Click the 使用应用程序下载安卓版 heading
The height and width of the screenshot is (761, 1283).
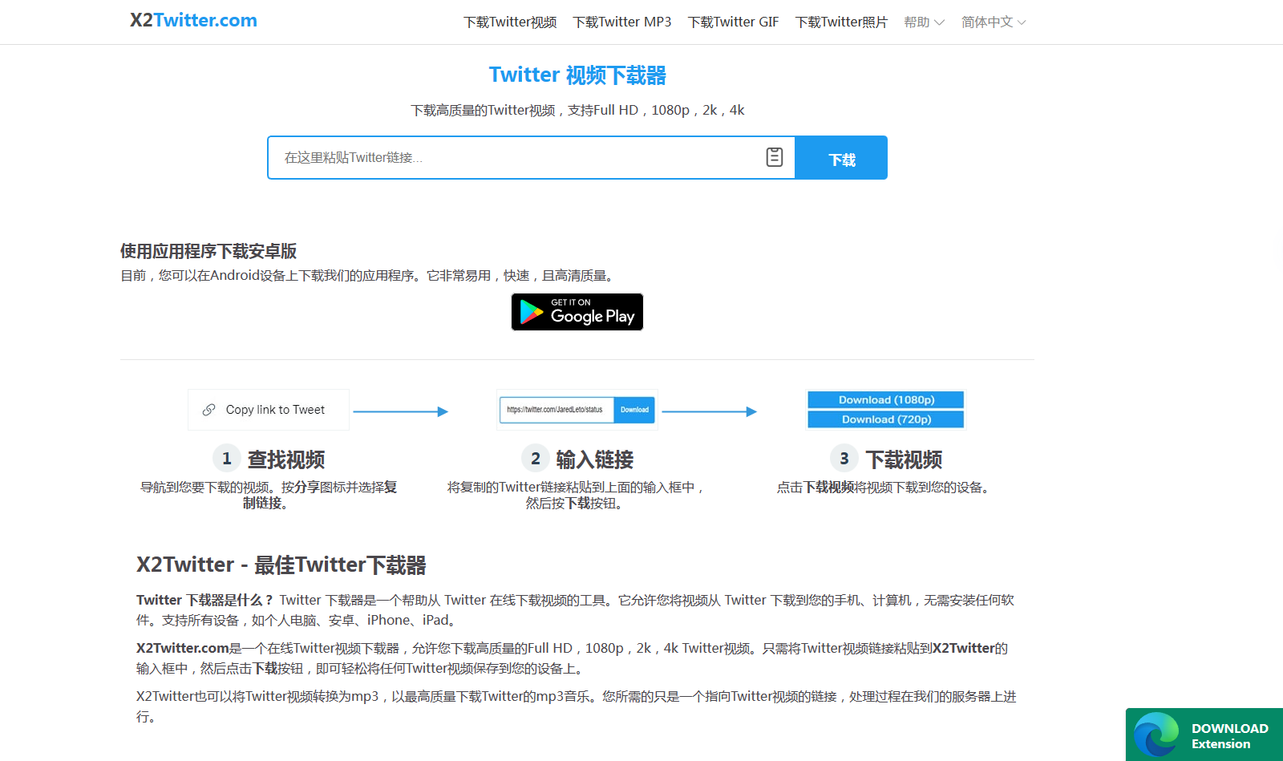click(x=208, y=251)
